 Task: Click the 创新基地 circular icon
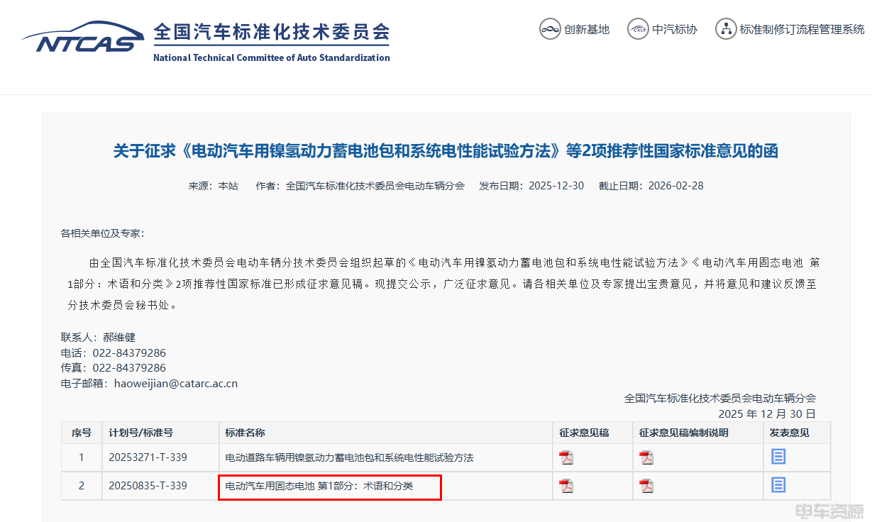[550, 29]
